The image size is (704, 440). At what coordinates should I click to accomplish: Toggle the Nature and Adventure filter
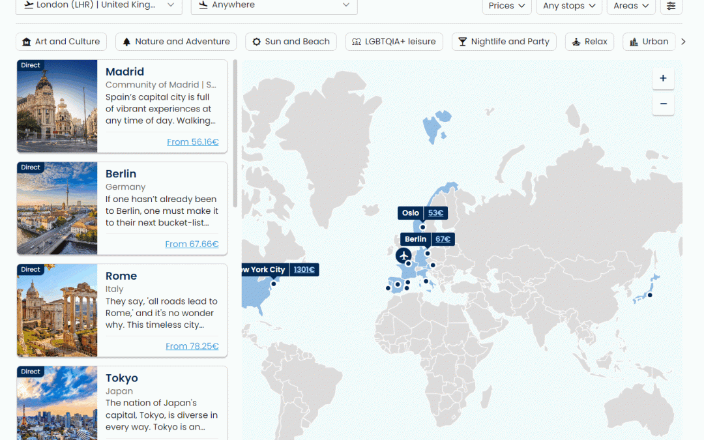pos(176,42)
